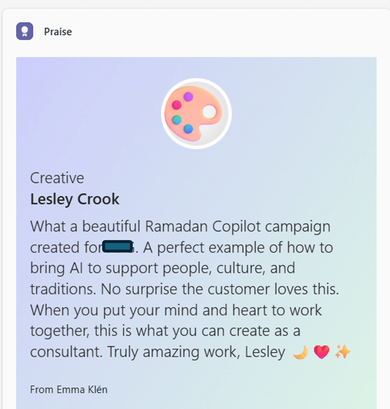Click the words 'Ramadan Copilot campaign'
390x409 pixels.
pos(238,226)
